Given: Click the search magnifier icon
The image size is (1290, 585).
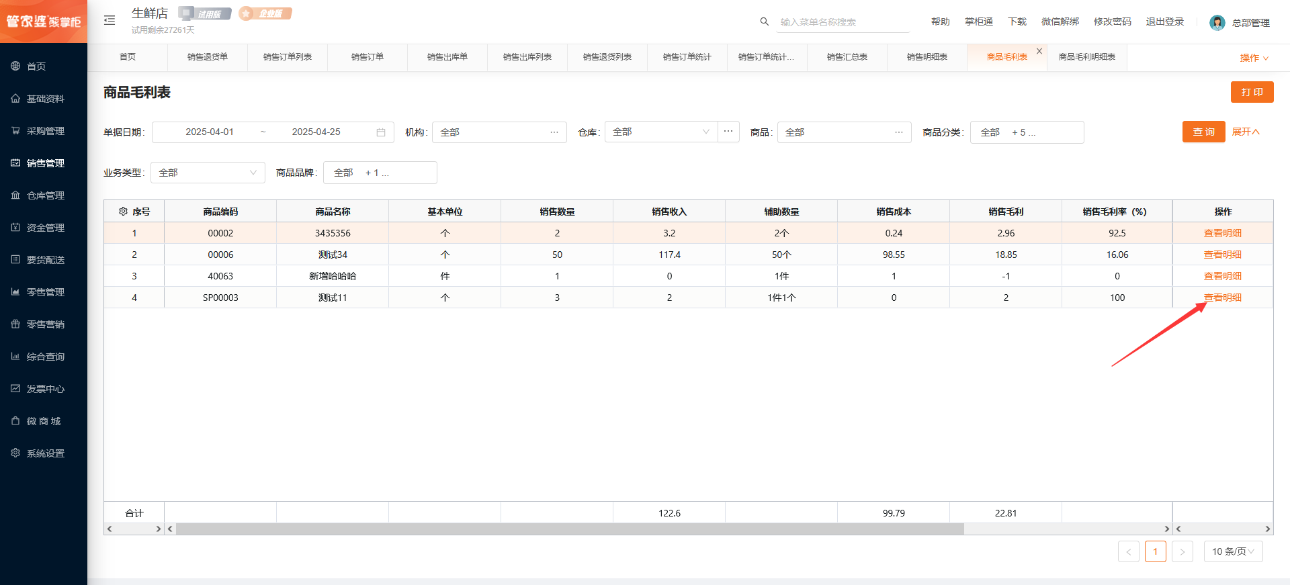Looking at the screenshot, I should coord(764,21).
